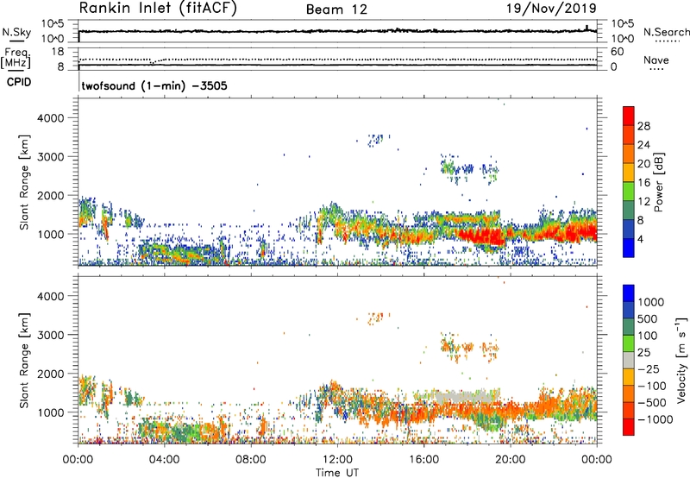Click the '1000' tick on the velocity panel
This screenshot has height=478, width=690.
click(50, 412)
